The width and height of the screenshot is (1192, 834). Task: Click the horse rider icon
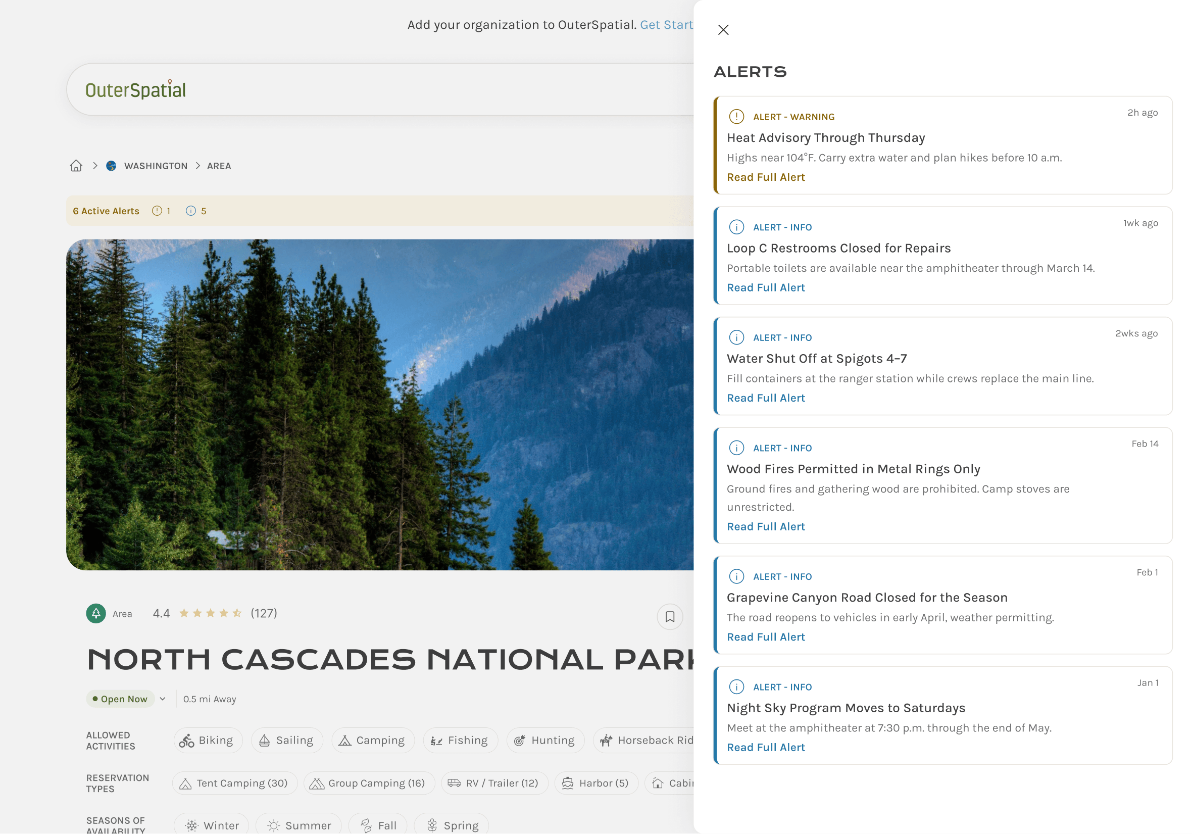606,741
